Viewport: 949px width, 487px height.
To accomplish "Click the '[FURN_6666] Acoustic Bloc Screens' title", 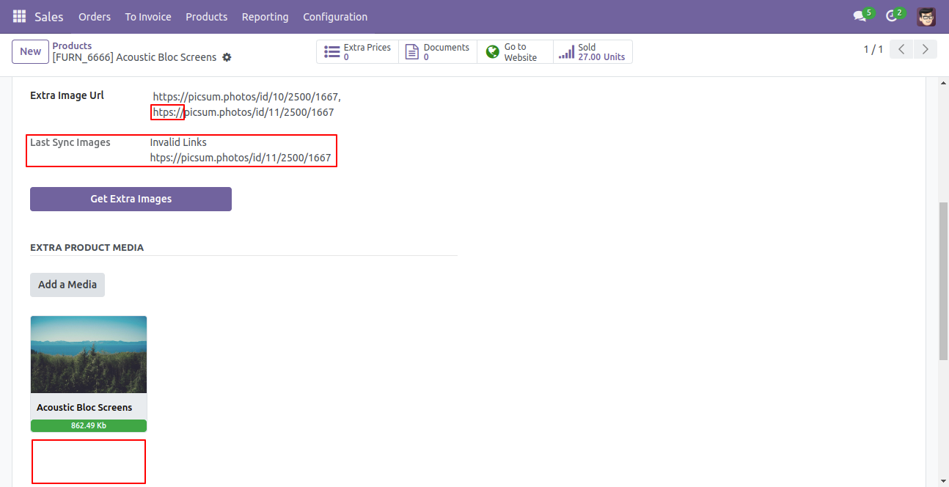I will pyautogui.click(x=134, y=57).
